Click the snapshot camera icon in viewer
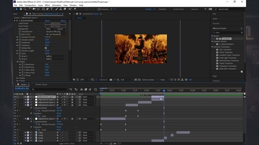Viewport: 259px width, 145px height. click(111, 80)
